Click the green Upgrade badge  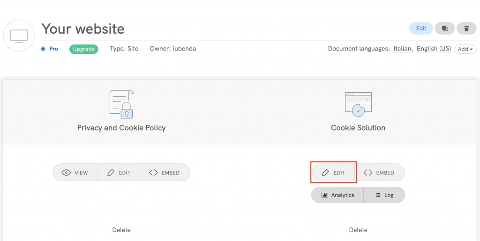84,49
